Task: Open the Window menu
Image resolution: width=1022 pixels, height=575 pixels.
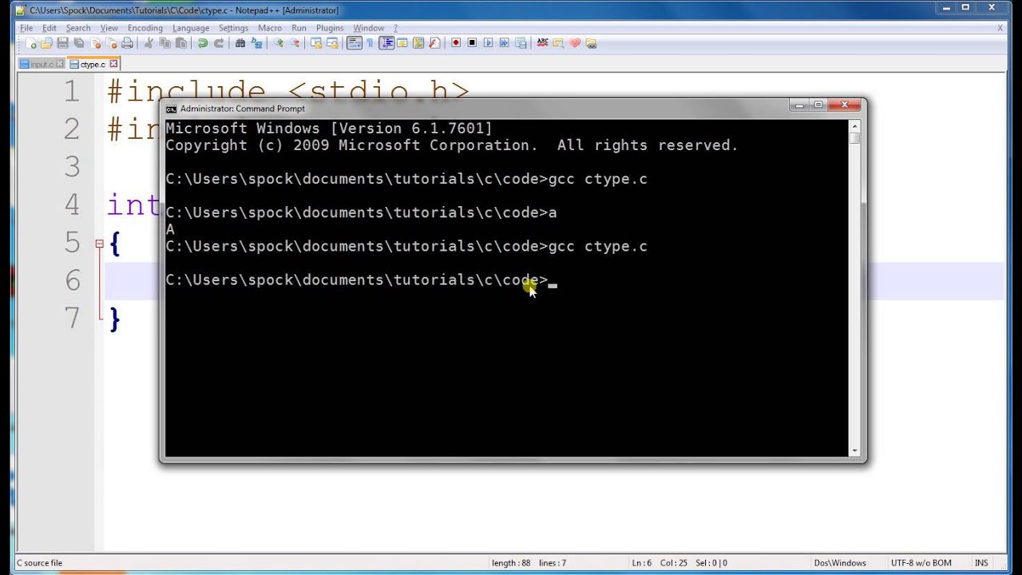Action: [x=369, y=28]
